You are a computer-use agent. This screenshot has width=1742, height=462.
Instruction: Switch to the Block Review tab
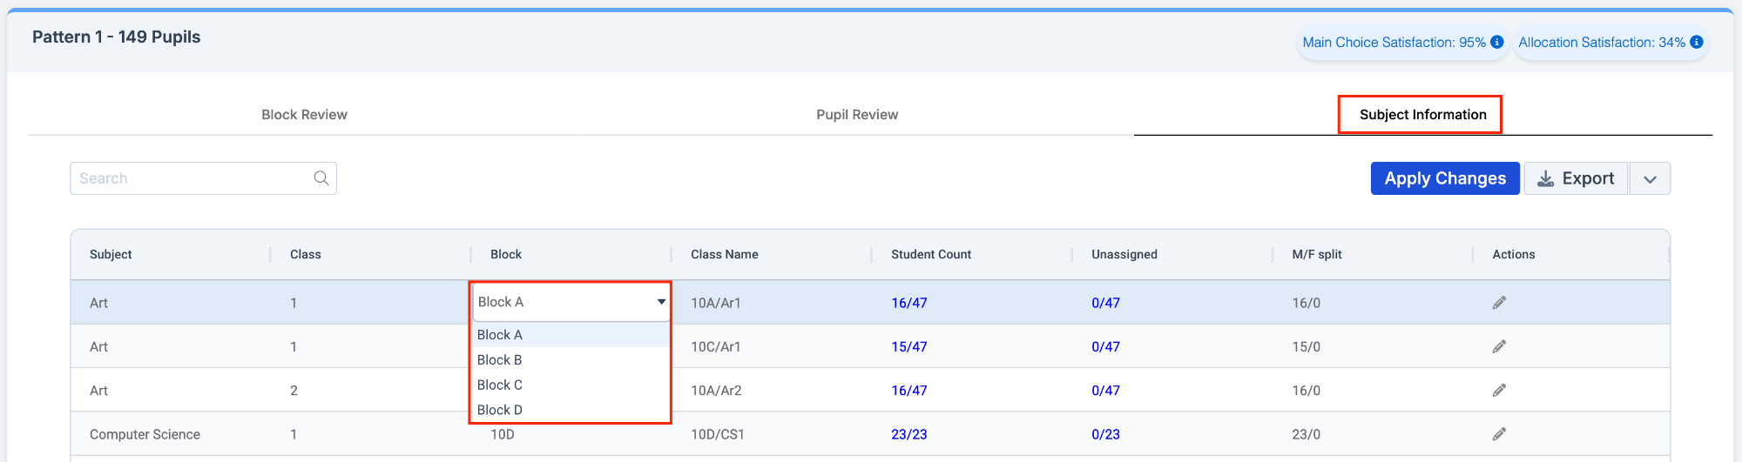(304, 114)
